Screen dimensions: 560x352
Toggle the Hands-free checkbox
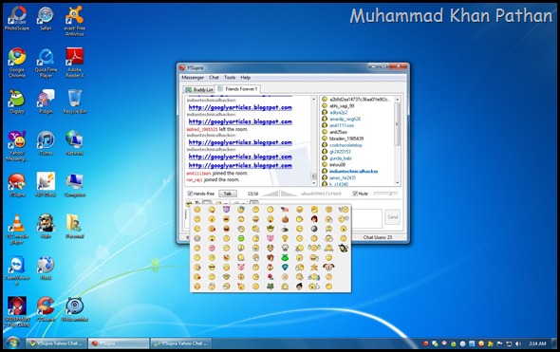(191, 194)
